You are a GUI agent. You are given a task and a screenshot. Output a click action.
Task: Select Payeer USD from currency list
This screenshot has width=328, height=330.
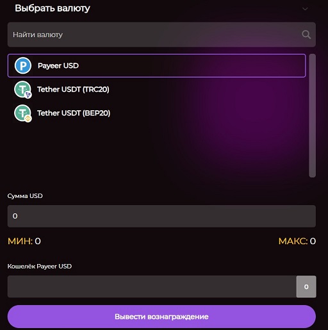156,65
